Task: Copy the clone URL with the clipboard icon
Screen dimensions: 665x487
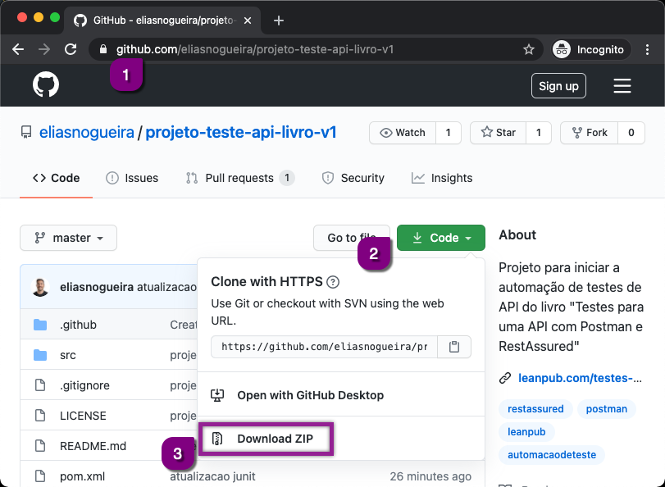Action: click(454, 347)
